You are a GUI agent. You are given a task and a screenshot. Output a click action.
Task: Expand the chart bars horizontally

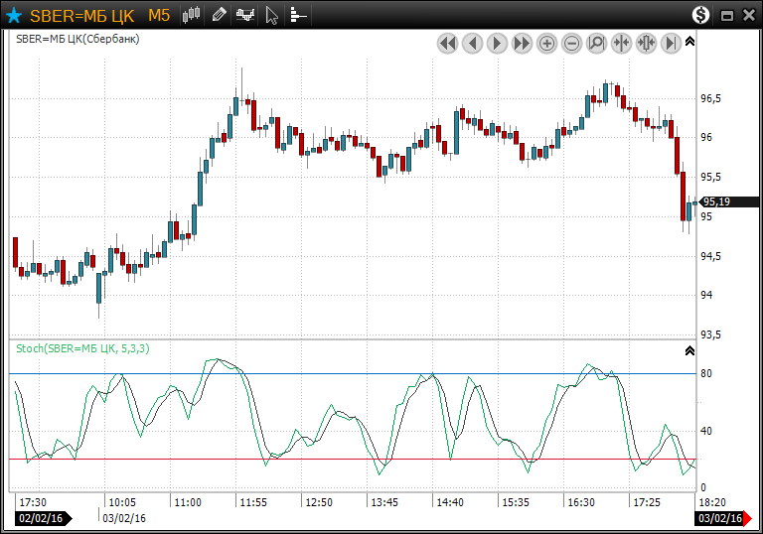click(x=646, y=44)
